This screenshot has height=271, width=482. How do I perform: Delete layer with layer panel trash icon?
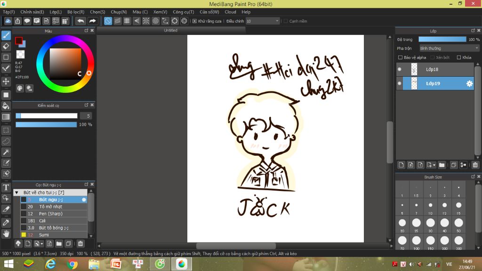(x=475, y=165)
